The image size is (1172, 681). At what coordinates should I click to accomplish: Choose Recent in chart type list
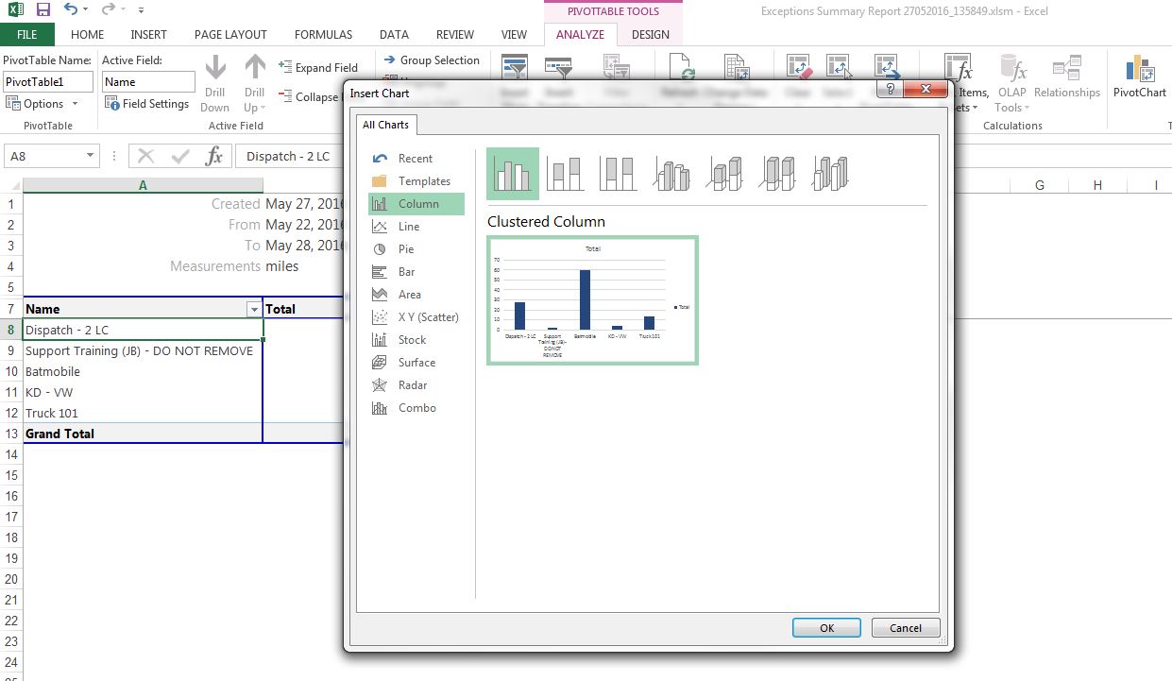[416, 159]
